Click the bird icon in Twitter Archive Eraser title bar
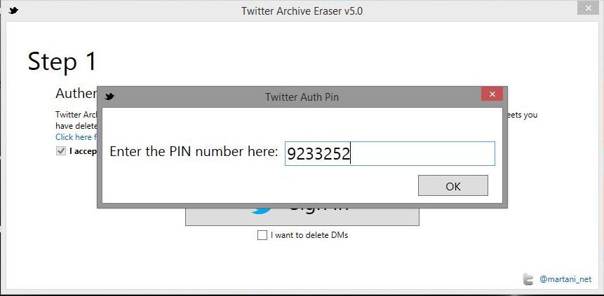This screenshot has height=296, width=604. pyautogui.click(x=13, y=10)
